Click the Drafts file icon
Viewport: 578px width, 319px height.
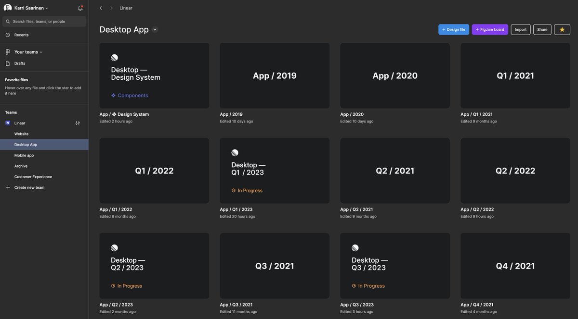click(8, 63)
